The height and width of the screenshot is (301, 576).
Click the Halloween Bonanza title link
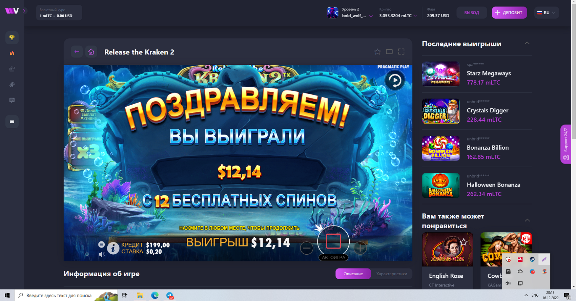coord(493,185)
